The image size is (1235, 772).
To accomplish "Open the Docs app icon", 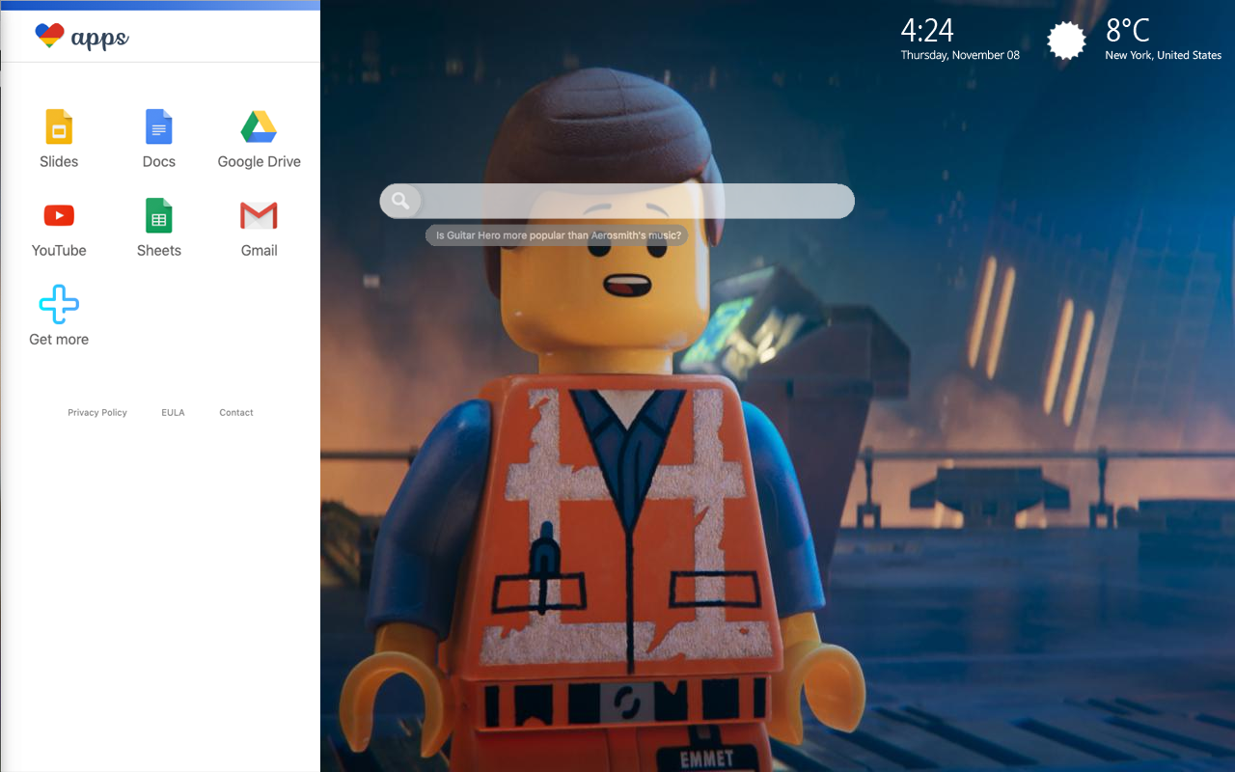I will pyautogui.click(x=159, y=126).
